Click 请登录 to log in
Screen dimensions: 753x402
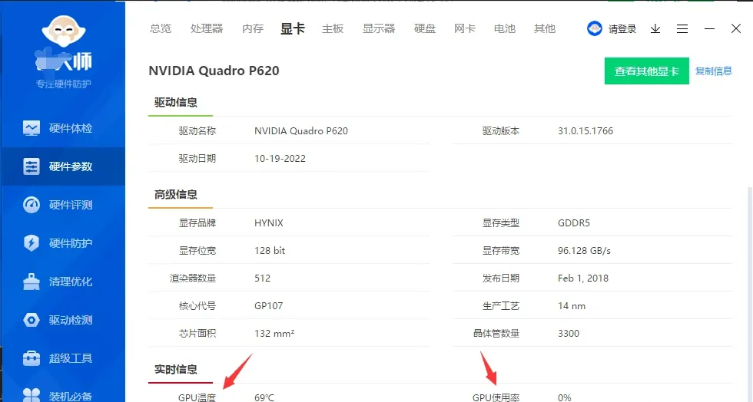click(x=622, y=29)
